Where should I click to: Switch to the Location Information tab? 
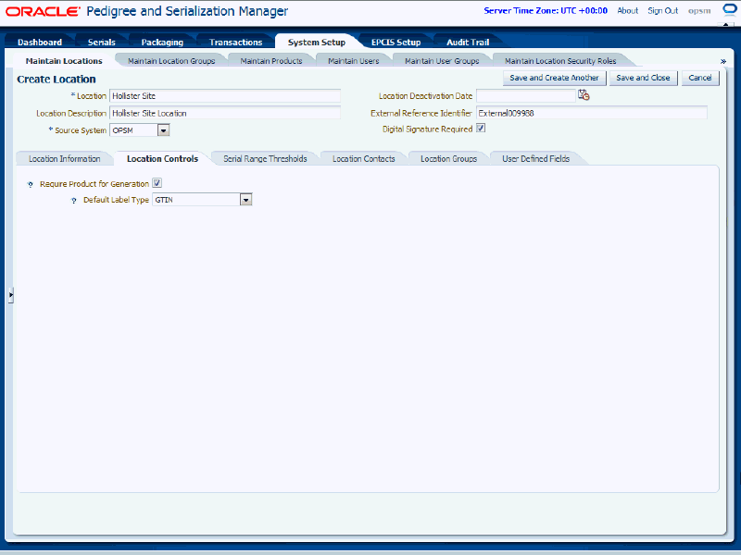[64, 158]
